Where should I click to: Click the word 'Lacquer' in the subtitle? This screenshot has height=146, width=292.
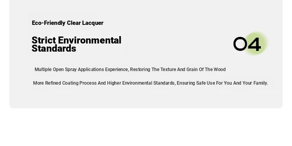(93, 23)
